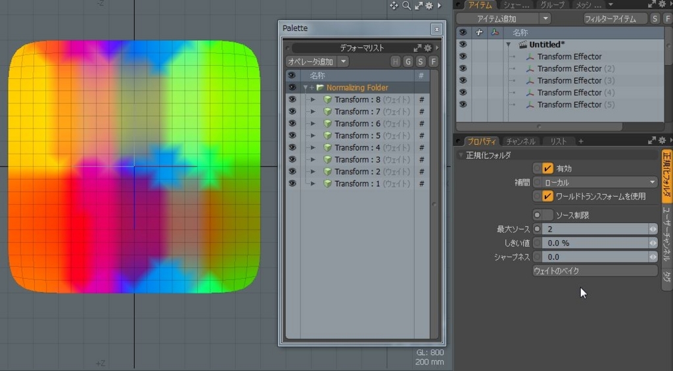Open the オペレータ追加 dropdown arrow
This screenshot has width=673, height=371.
click(343, 61)
